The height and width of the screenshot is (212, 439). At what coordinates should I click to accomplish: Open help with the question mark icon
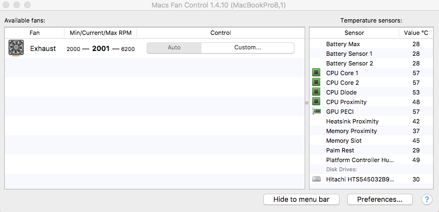tap(427, 200)
